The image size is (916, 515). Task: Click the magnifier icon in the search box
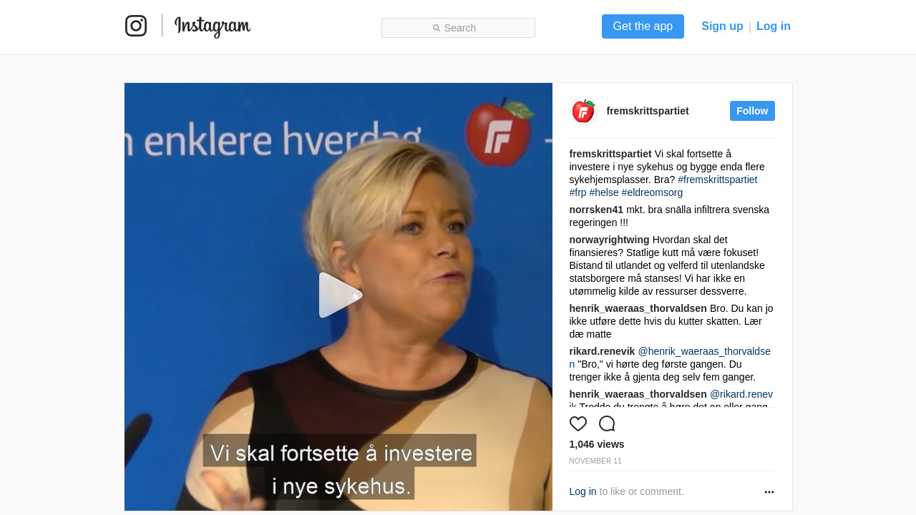437,28
